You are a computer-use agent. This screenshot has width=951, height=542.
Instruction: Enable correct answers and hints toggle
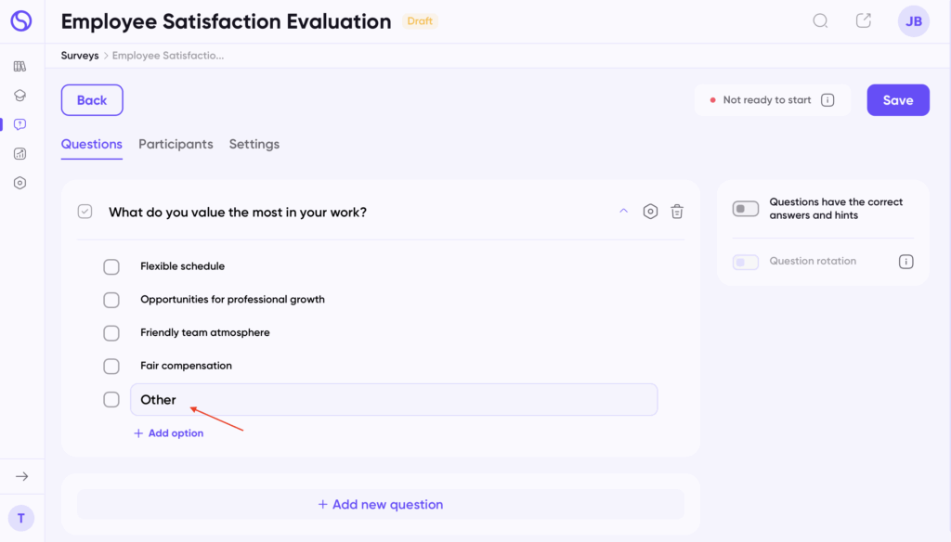coord(746,209)
